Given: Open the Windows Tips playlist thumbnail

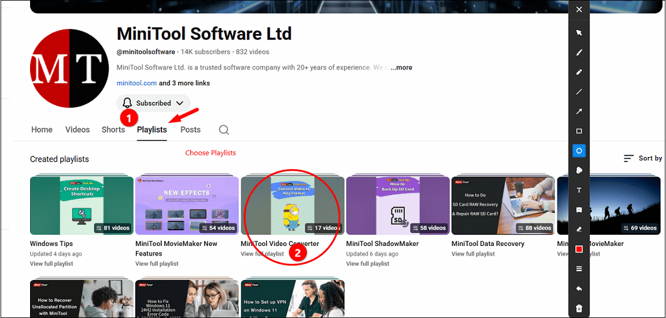Looking at the screenshot, I should [82, 205].
